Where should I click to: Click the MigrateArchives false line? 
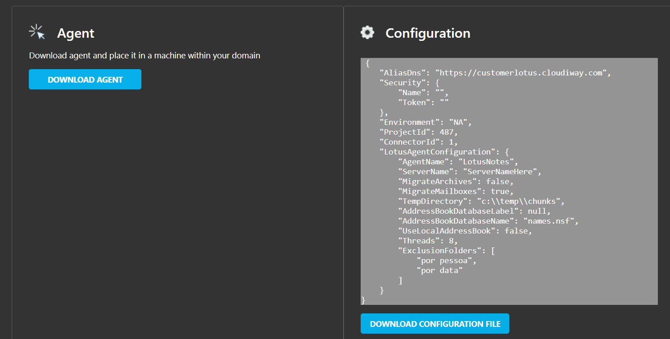pos(455,181)
